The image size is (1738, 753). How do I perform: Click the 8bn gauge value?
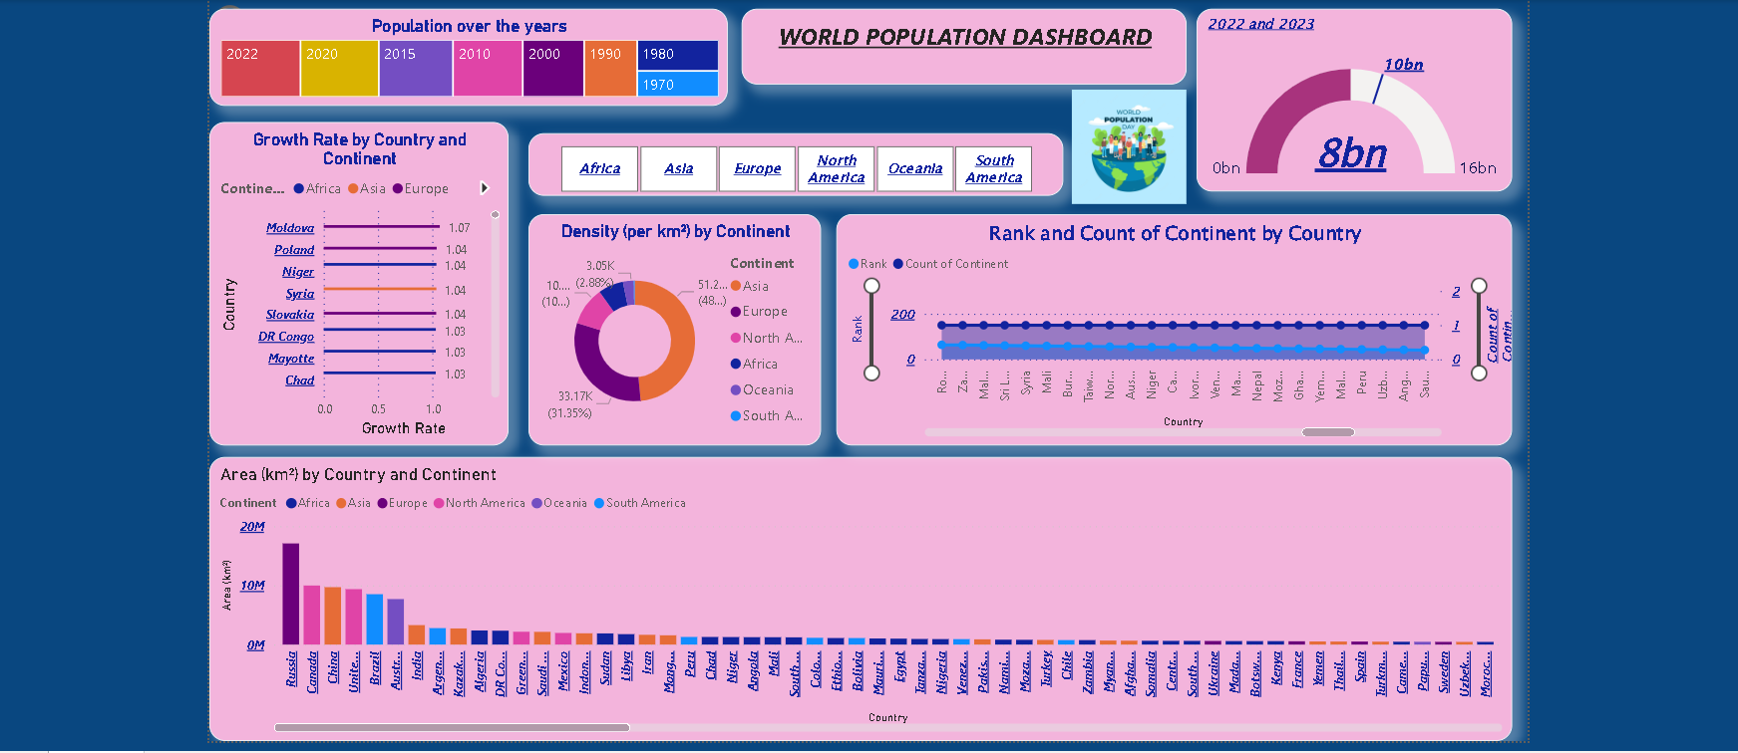1351,153
